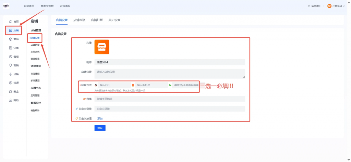Focus the 昵称 field showing 仟墨5864
The width and height of the screenshot is (351, 162).
tap(170, 62)
